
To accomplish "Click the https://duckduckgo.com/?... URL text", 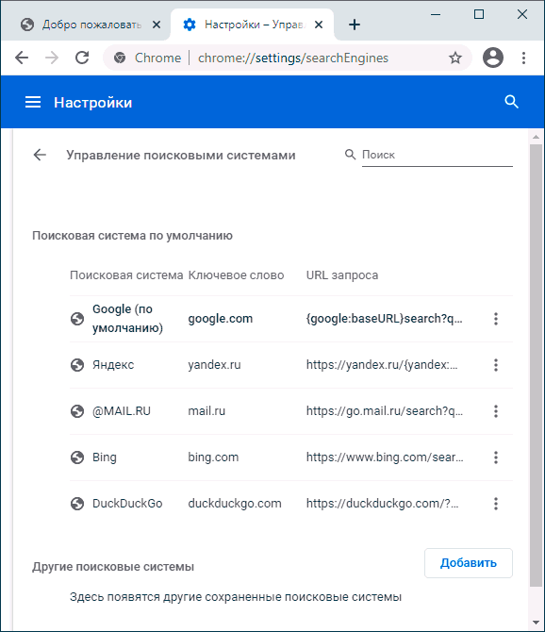I will pyautogui.click(x=382, y=504).
